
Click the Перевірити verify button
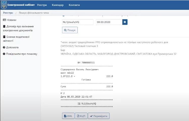(99, 116)
